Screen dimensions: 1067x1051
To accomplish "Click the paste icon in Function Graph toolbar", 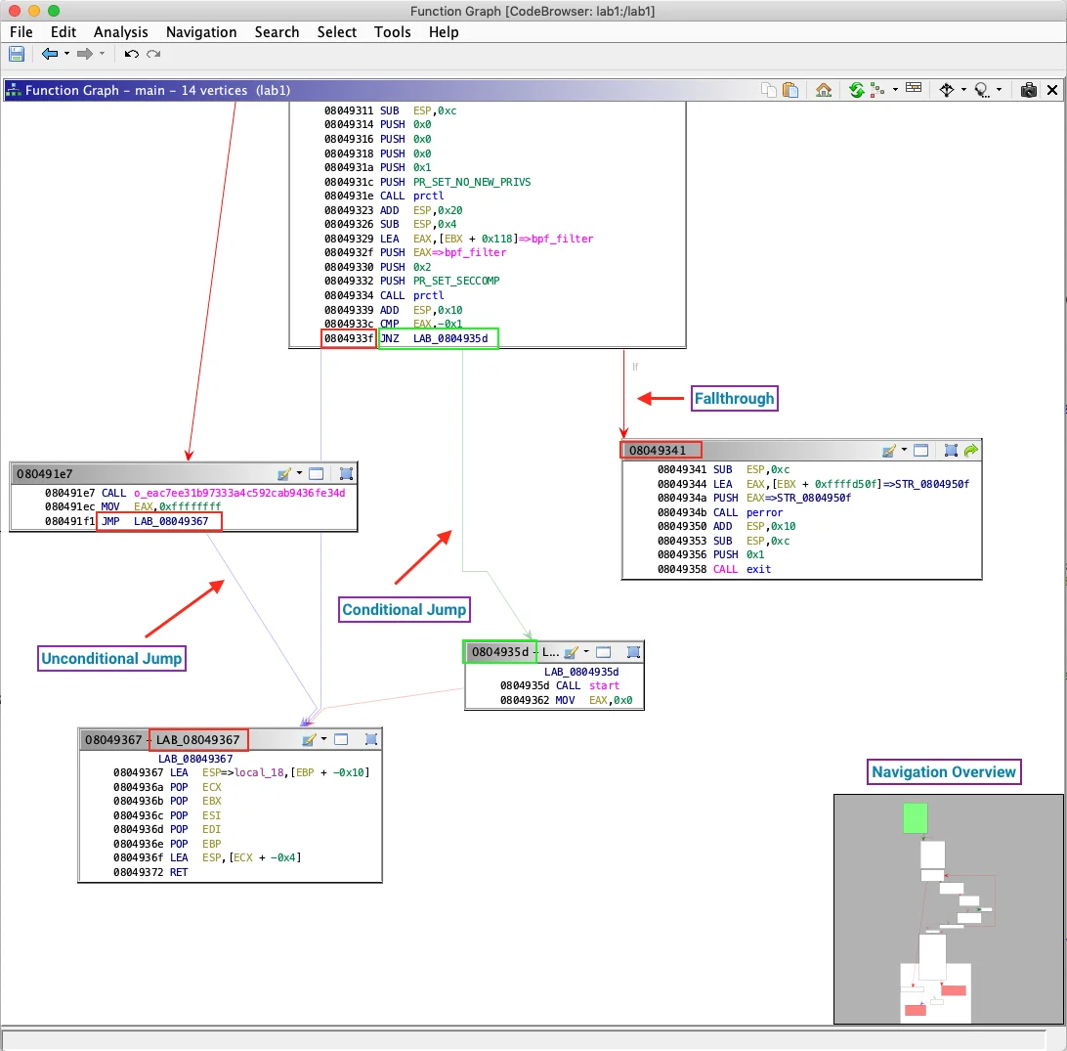I will (791, 89).
